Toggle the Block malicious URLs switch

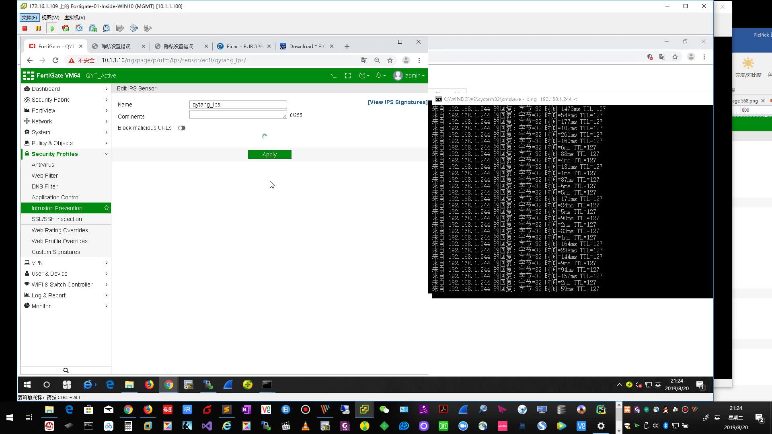(x=181, y=128)
